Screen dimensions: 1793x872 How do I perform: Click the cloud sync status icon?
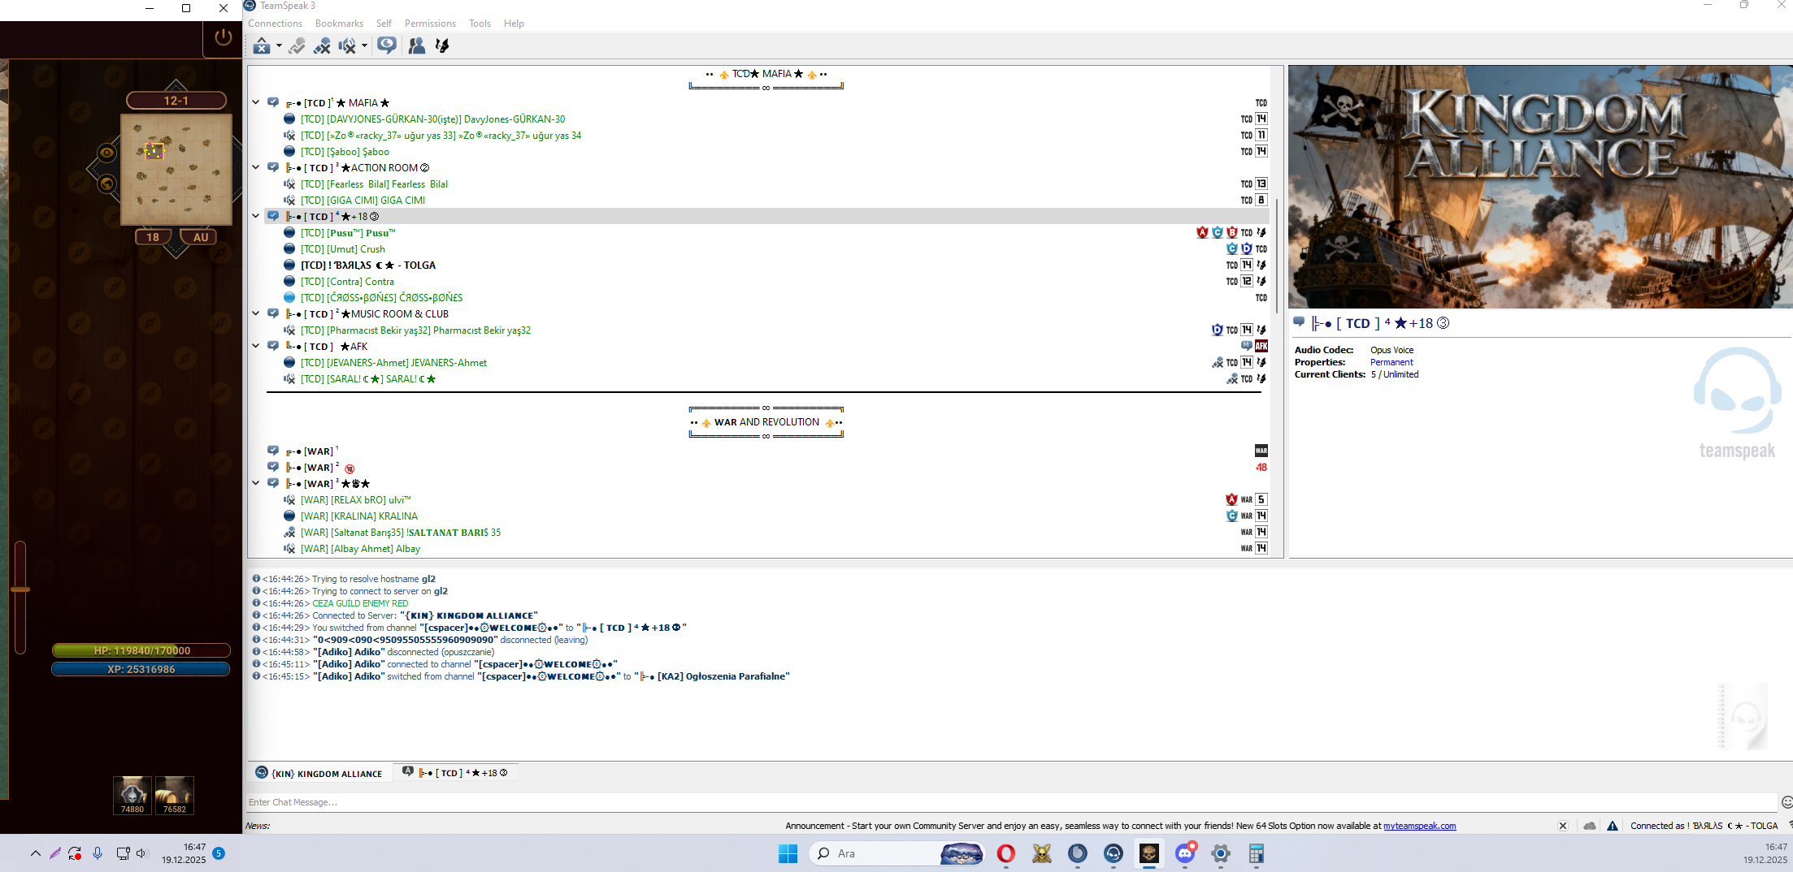coord(1589,826)
